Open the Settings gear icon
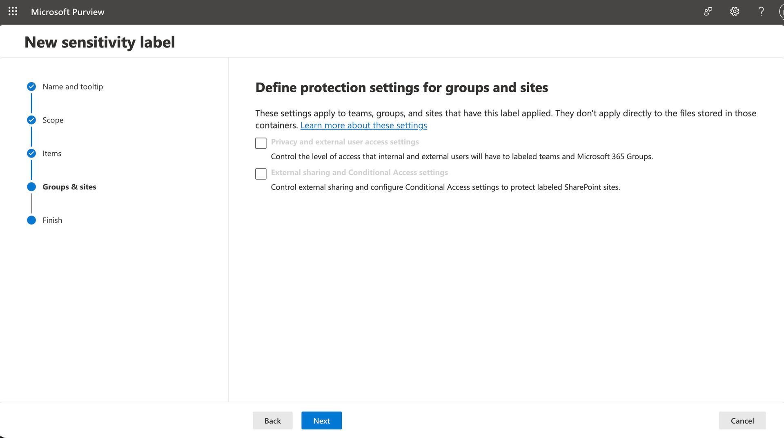Screen dimensions: 784x438 pyautogui.click(x=735, y=11)
